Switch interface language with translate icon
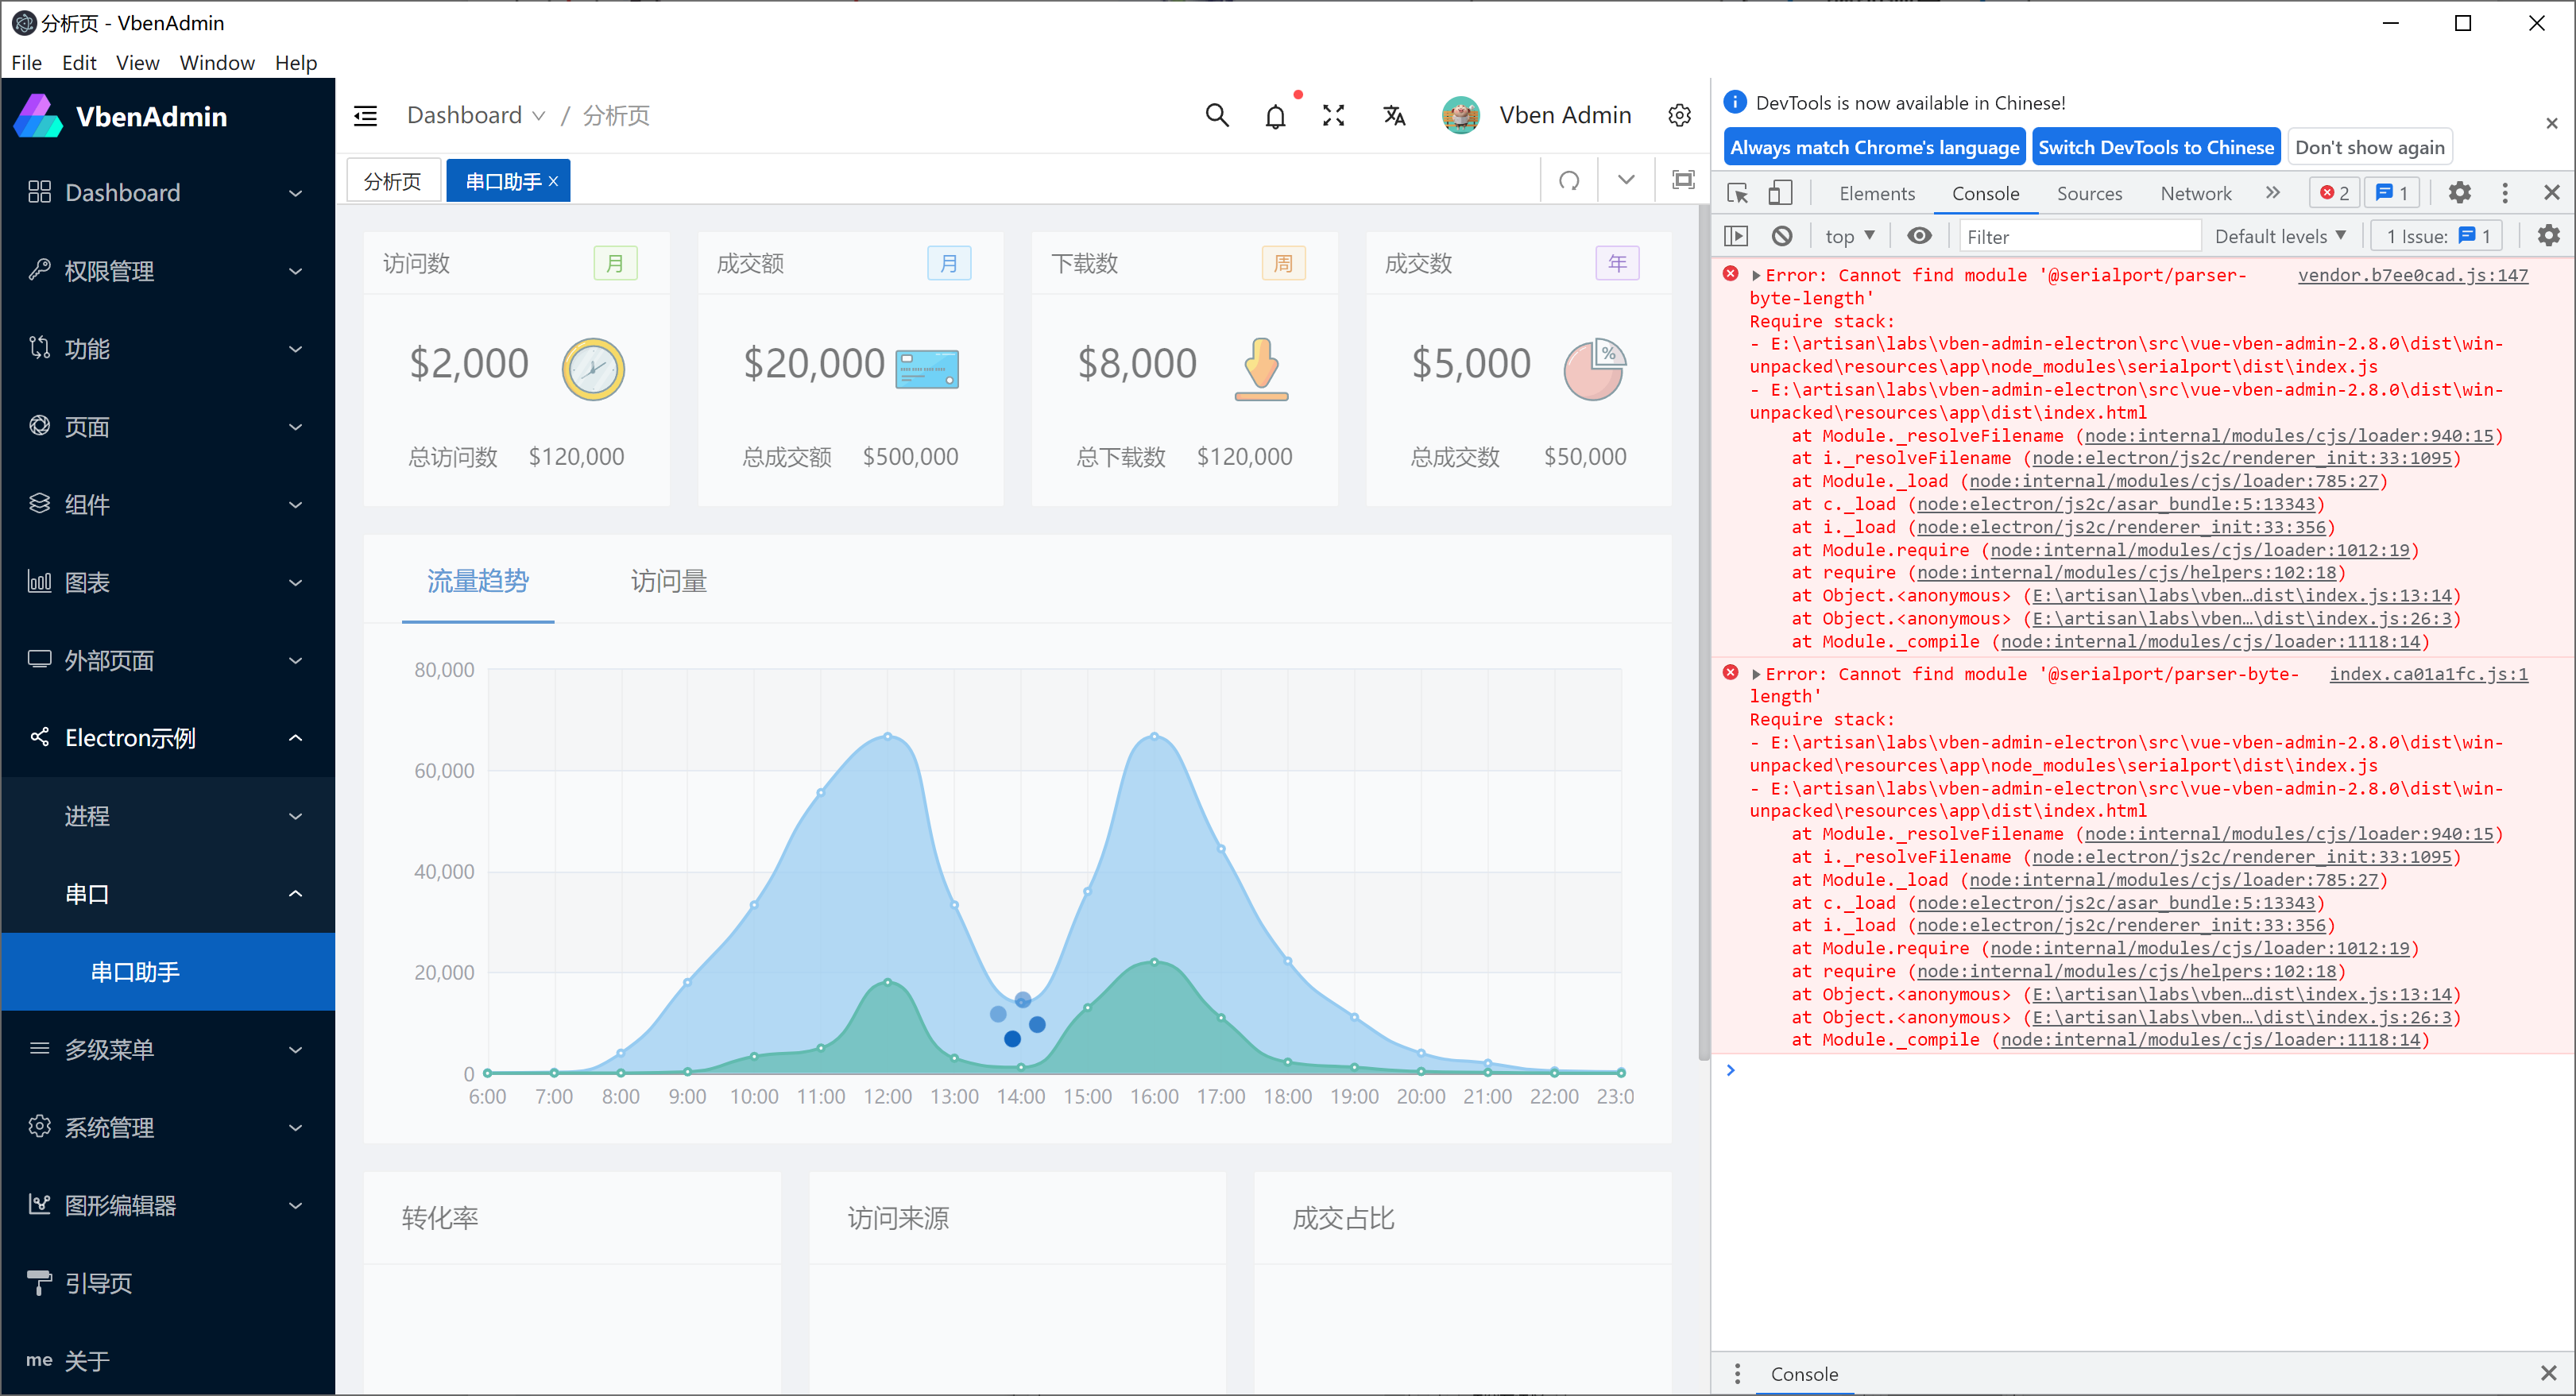Screen dimensions: 2576x1396 1393,115
